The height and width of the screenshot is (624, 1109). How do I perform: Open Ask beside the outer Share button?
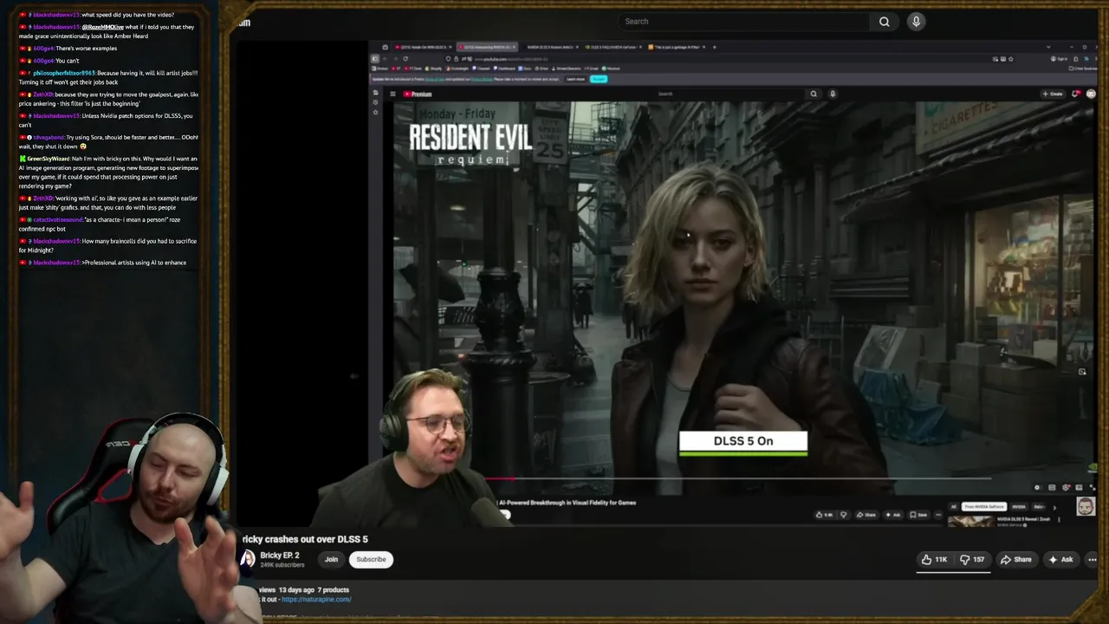(x=1060, y=560)
